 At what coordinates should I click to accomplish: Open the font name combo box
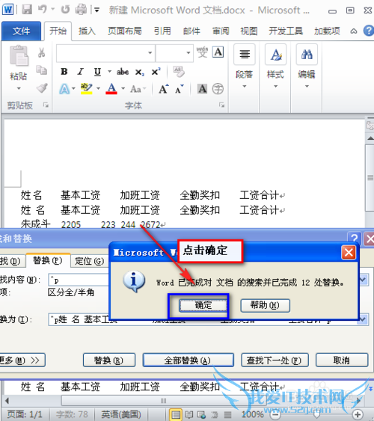(x=105, y=53)
